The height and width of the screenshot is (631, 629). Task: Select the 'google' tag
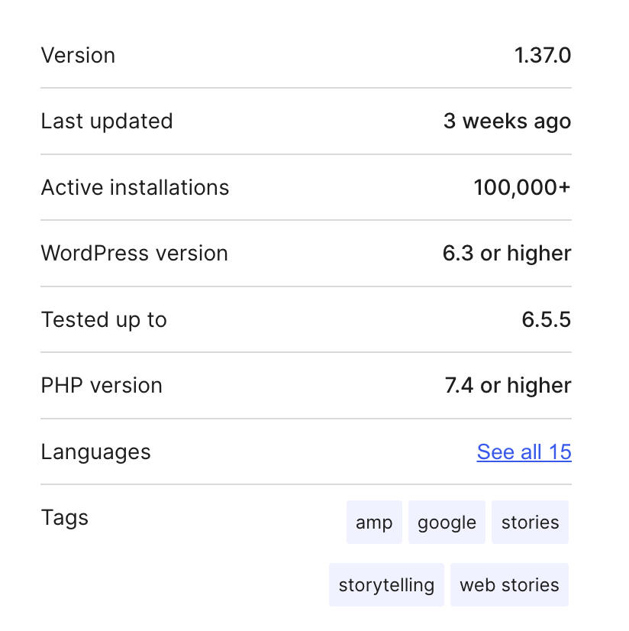click(x=447, y=523)
